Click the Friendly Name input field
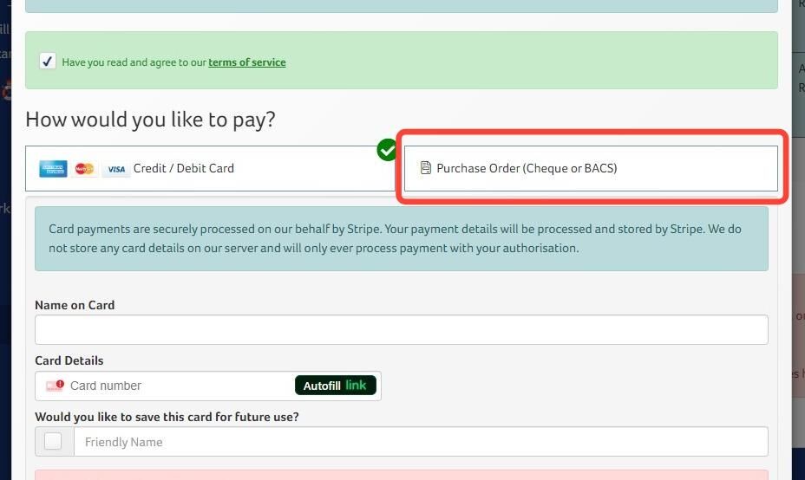The image size is (805, 480). pos(421,442)
